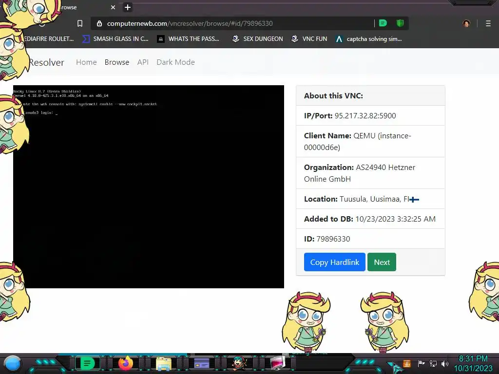Open SEX DUNGEON bookmark
499x374 pixels.
coord(257,39)
